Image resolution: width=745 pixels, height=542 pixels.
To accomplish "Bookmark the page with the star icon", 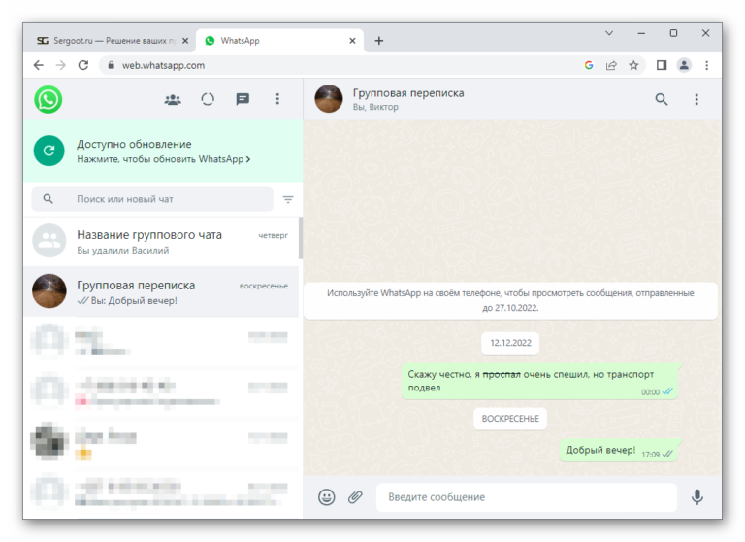I will 633,65.
